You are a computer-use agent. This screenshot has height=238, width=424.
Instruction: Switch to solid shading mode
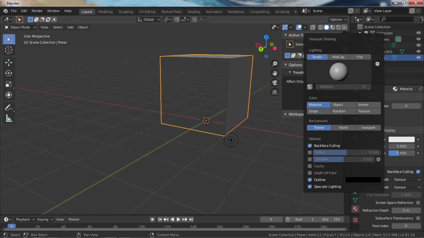(x=327, y=27)
